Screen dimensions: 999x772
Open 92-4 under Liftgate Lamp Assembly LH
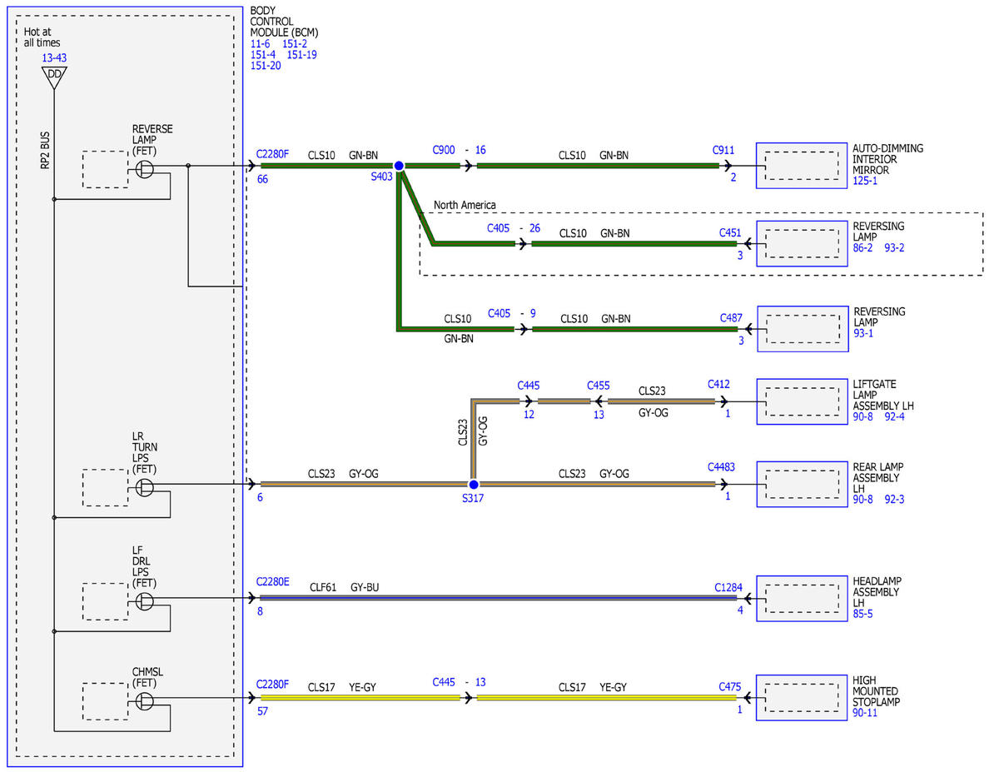895,416
